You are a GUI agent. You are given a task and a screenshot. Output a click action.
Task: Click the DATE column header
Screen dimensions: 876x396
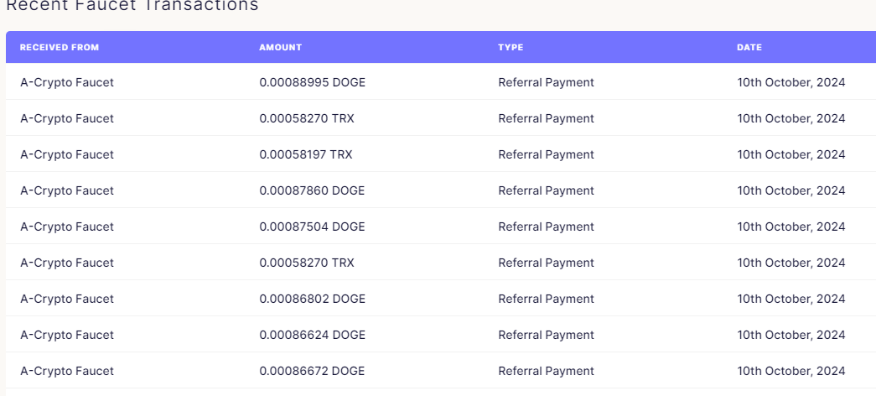(749, 48)
